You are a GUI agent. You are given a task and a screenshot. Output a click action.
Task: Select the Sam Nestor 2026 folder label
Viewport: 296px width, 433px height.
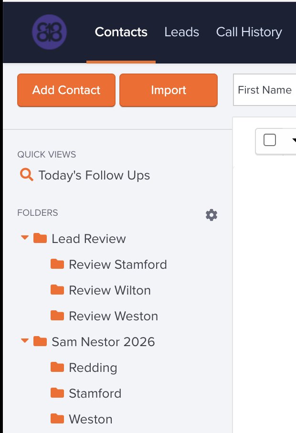pyautogui.click(x=103, y=342)
